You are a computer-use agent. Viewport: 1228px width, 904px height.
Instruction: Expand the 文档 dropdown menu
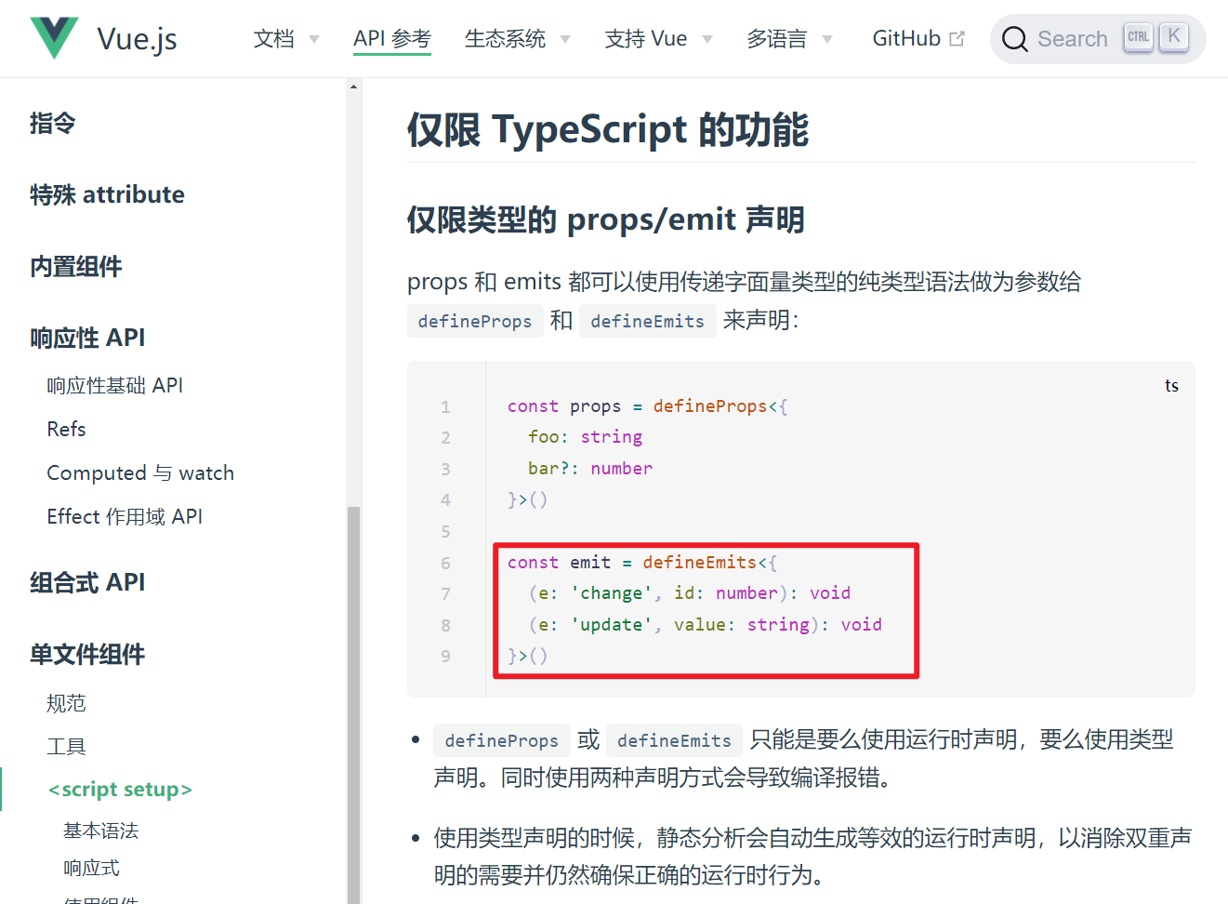pyautogui.click(x=286, y=39)
